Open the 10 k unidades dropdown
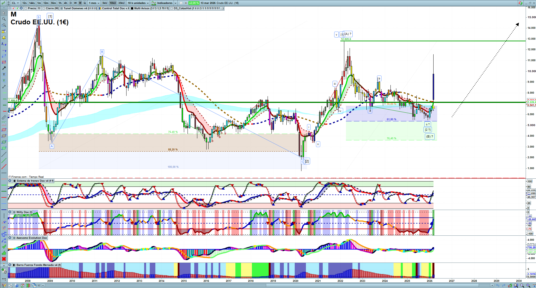This screenshot has height=288, width=536. click(x=138, y=3)
